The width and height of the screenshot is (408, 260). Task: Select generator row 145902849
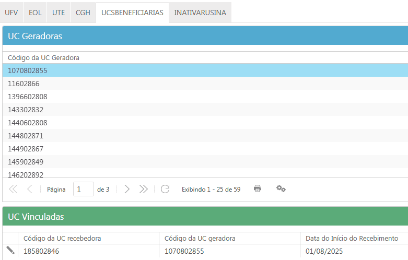click(26, 162)
